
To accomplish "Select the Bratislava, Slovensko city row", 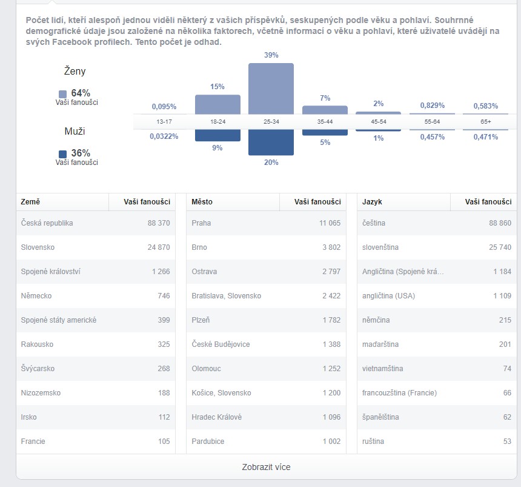I will 266,296.
